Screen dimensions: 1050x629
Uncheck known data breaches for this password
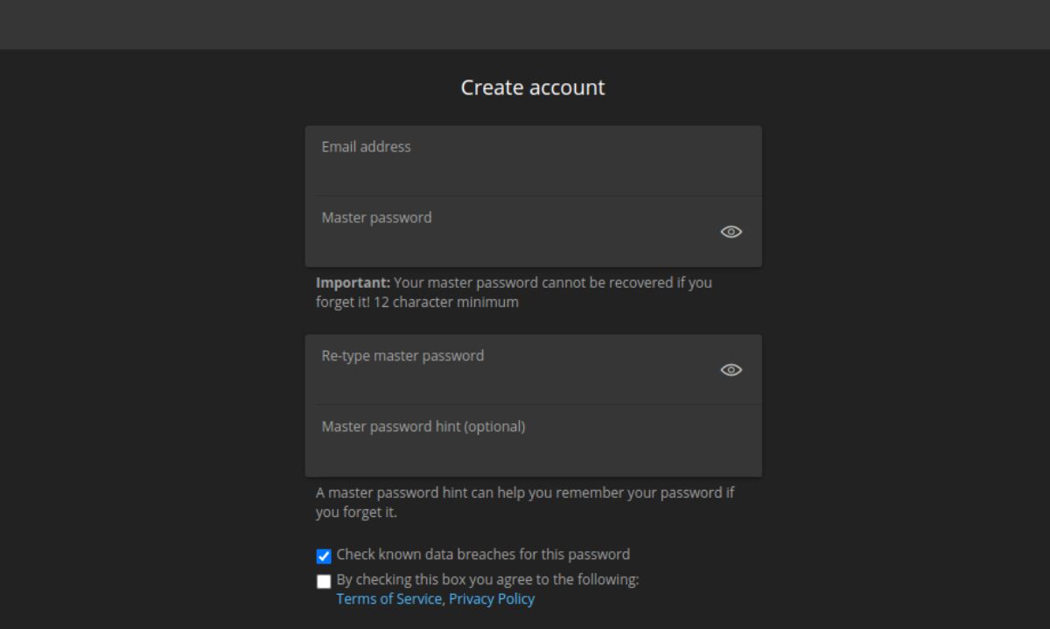[x=323, y=555]
